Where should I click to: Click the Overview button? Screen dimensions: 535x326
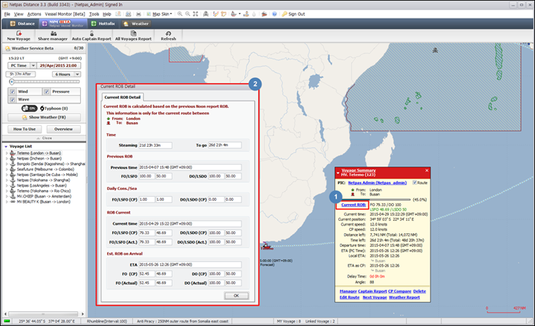(64, 129)
